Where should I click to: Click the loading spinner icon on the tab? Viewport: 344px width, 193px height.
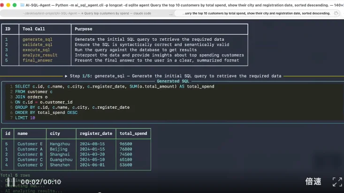[336, 14]
